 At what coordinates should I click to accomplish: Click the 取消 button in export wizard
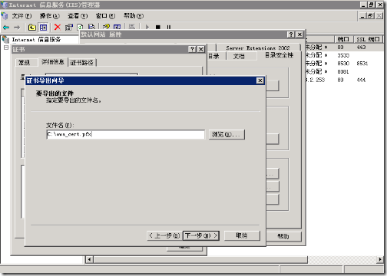point(242,235)
